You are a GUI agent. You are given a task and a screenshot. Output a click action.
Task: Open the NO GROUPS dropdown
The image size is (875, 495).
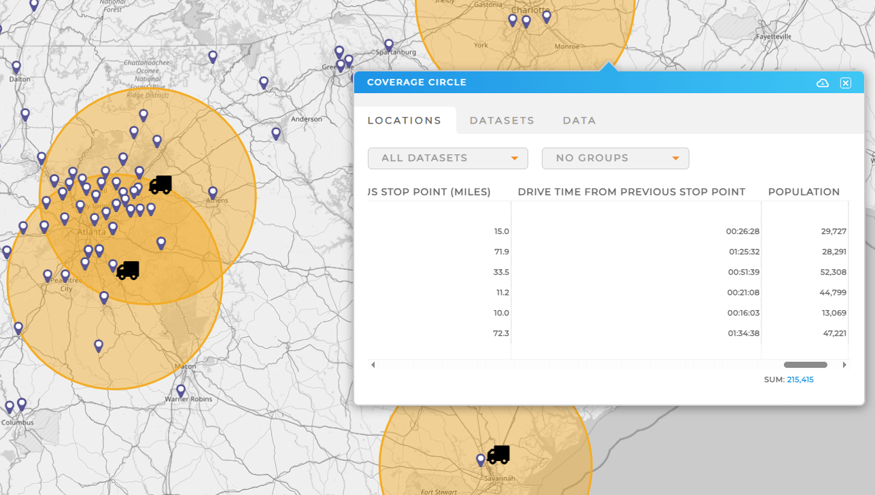pyautogui.click(x=615, y=158)
